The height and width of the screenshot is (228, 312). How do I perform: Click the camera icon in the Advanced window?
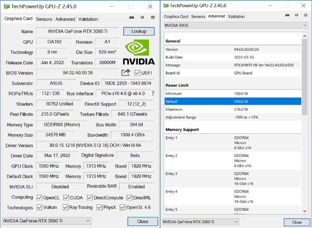click(x=287, y=15)
